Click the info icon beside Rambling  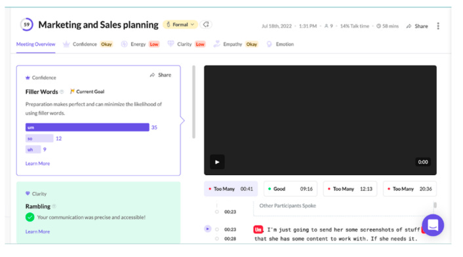point(54,207)
